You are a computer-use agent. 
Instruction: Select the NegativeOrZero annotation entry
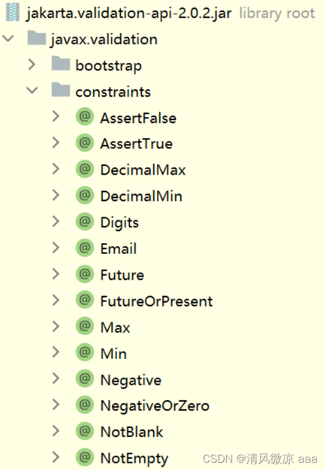(x=155, y=406)
